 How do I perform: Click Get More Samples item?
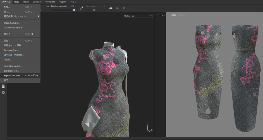13,28
